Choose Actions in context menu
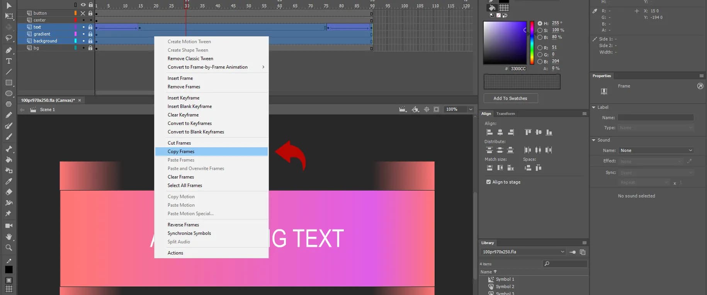Screen dimensions: 707x295 [x=211, y=253]
